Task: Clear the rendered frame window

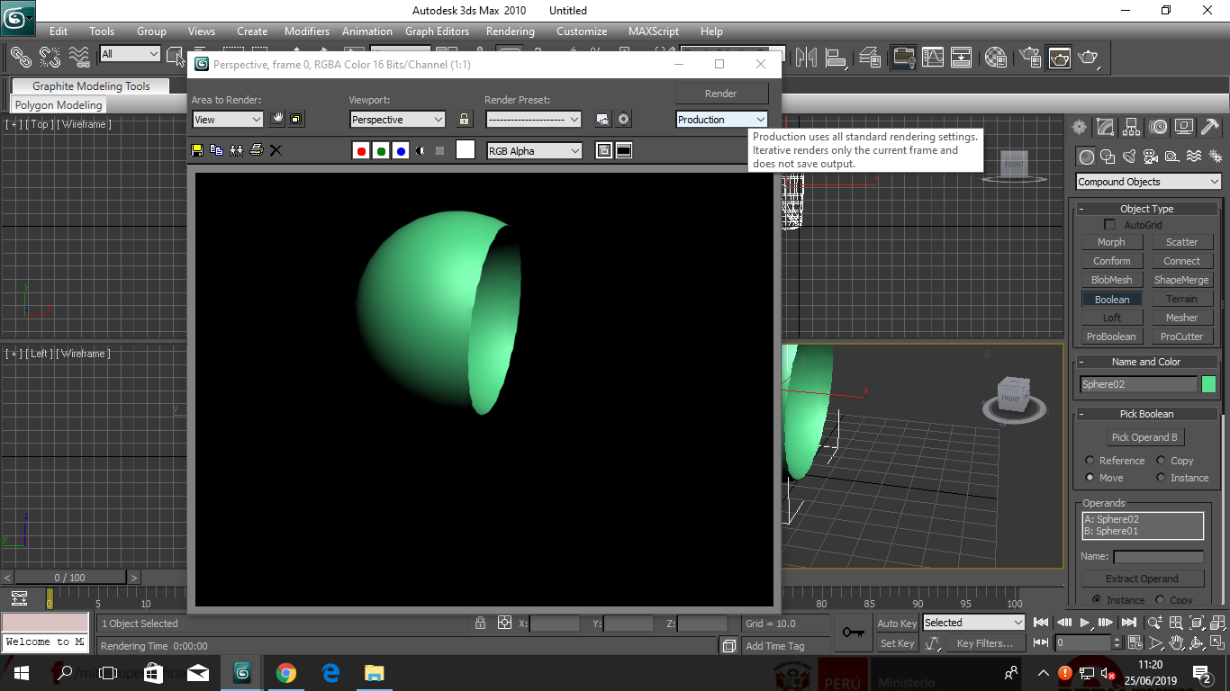Action: pos(276,150)
